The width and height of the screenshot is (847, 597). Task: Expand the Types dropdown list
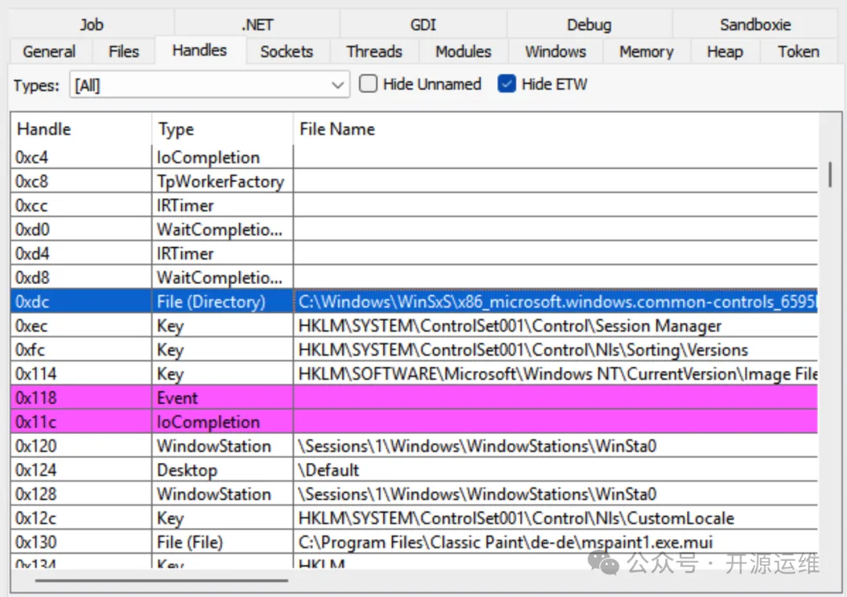point(338,85)
